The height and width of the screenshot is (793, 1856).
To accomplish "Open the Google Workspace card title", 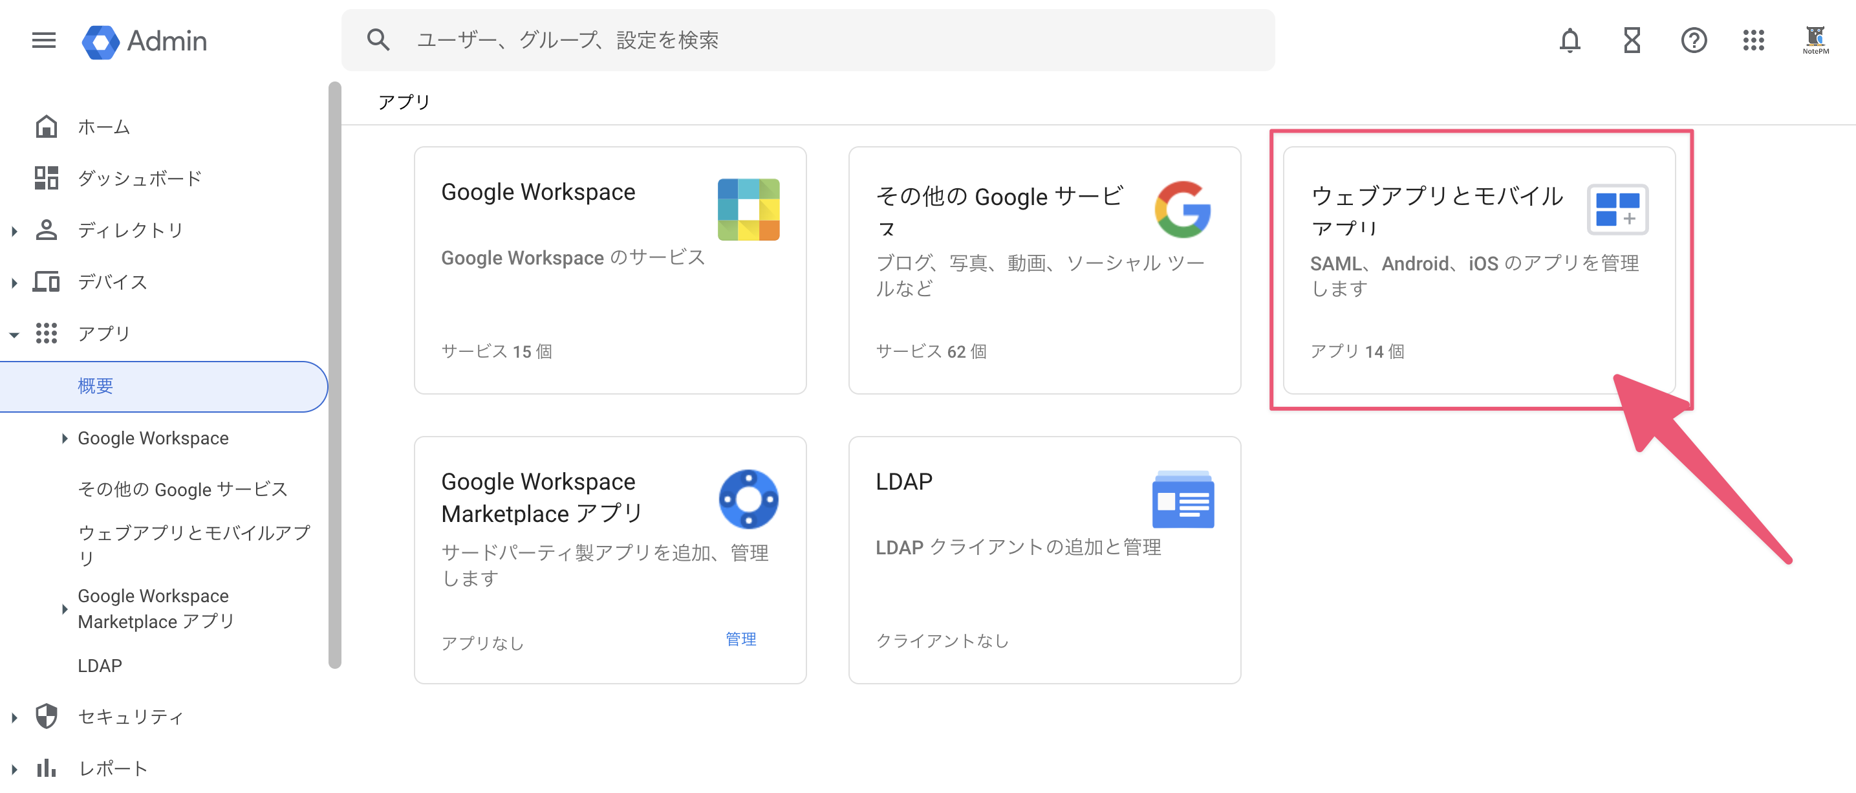I will [x=537, y=191].
